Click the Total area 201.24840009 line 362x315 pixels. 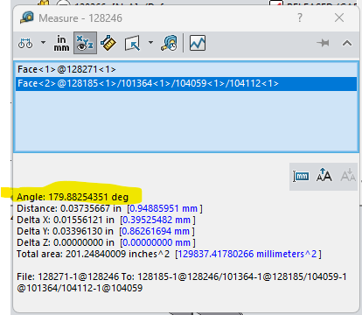pos(169,254)
